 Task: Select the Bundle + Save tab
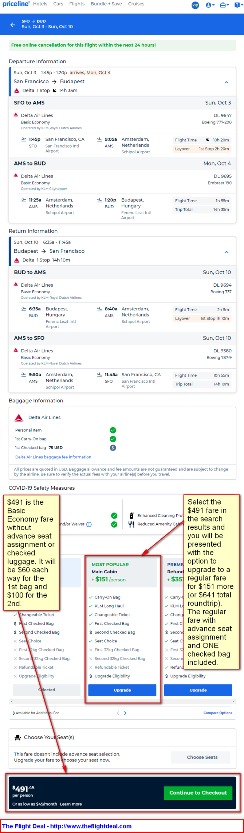(x=106, y=4)
